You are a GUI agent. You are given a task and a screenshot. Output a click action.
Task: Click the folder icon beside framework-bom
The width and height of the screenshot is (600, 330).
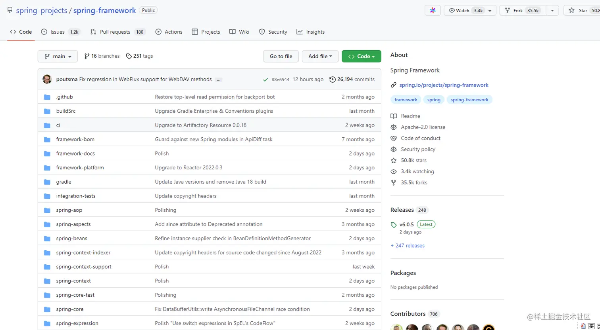(47, 139)
